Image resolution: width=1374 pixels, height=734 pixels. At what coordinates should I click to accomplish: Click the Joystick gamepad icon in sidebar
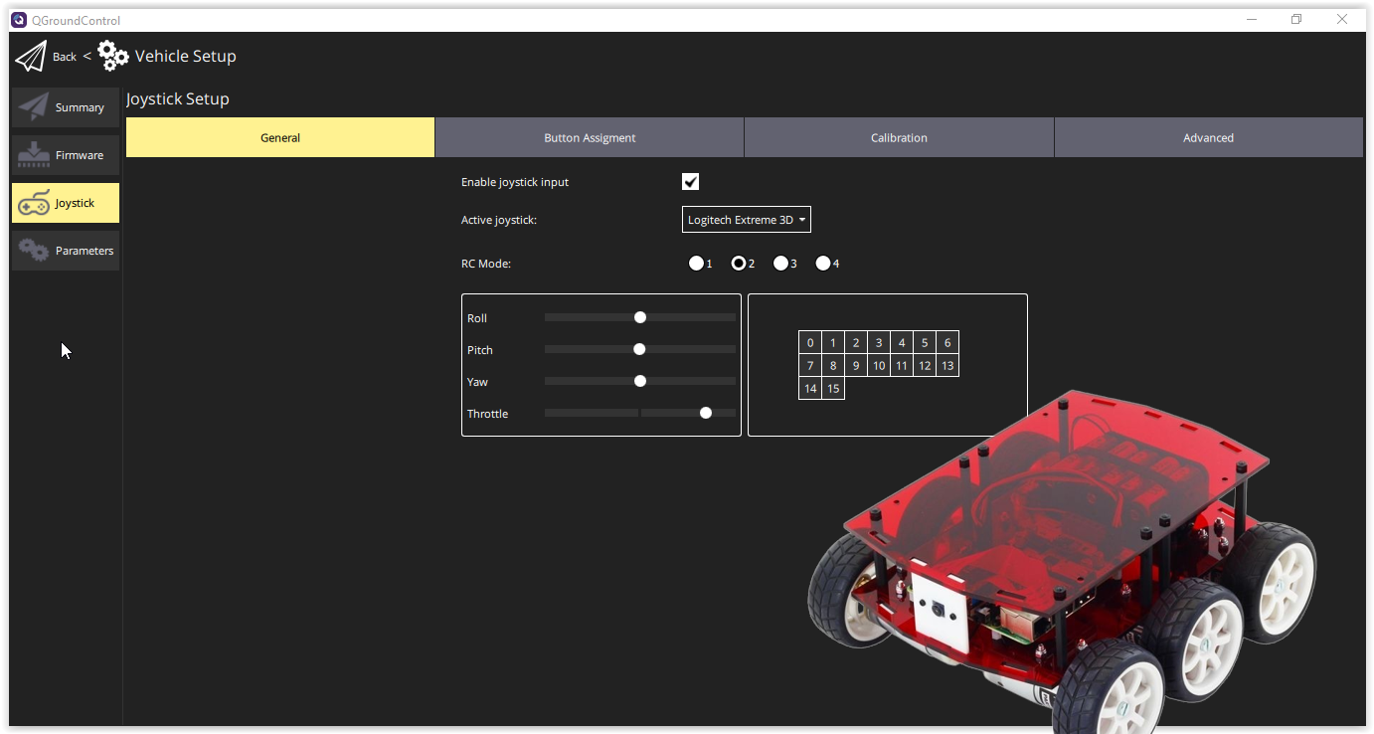[x=34, y=202]
